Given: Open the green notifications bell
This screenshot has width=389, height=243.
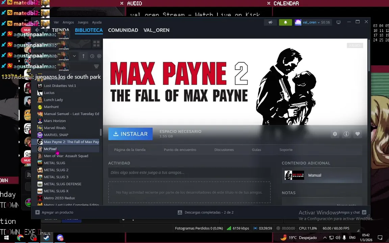Looking at the screenshot, I should 285,22.
